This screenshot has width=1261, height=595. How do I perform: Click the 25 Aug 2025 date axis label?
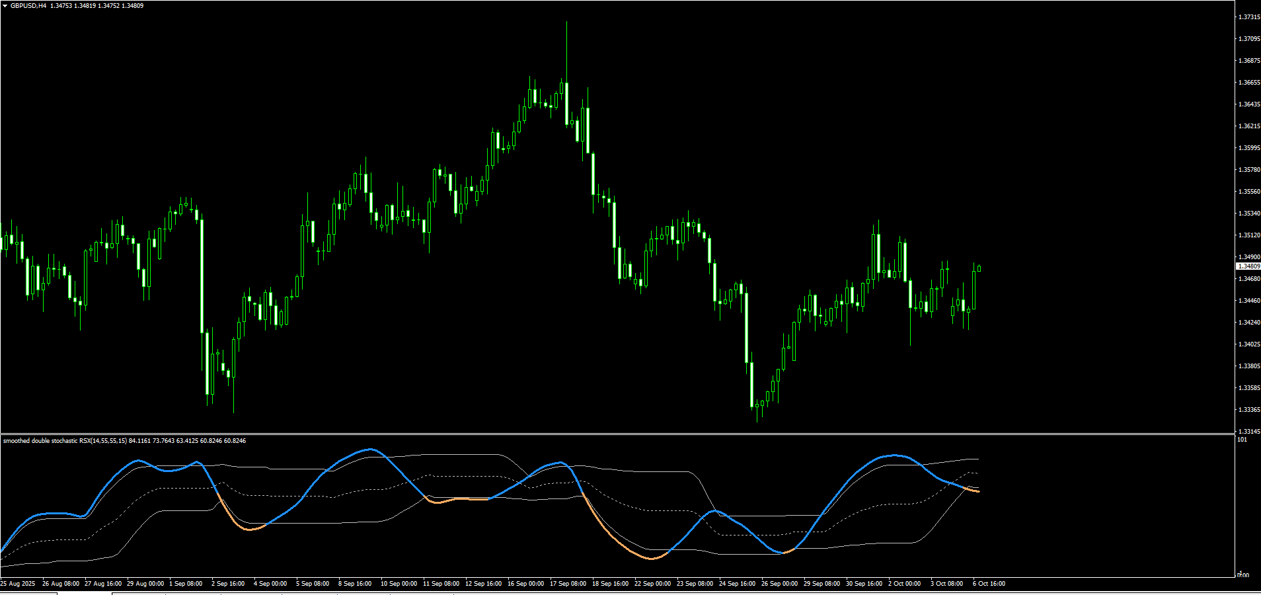18,584
